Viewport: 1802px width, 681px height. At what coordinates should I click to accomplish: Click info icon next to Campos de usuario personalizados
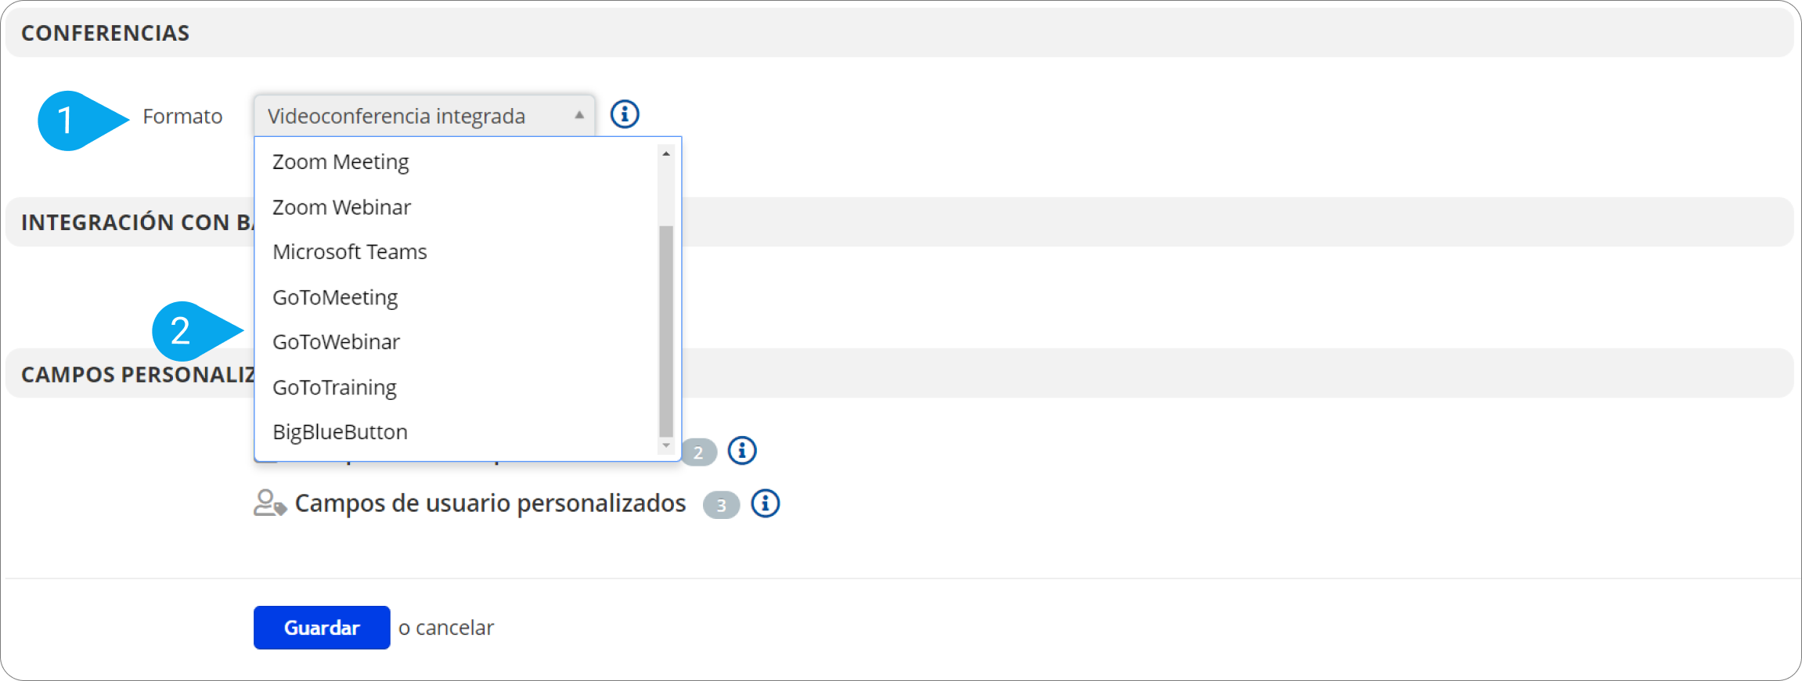pyautogui.click(x=766, y=503)
